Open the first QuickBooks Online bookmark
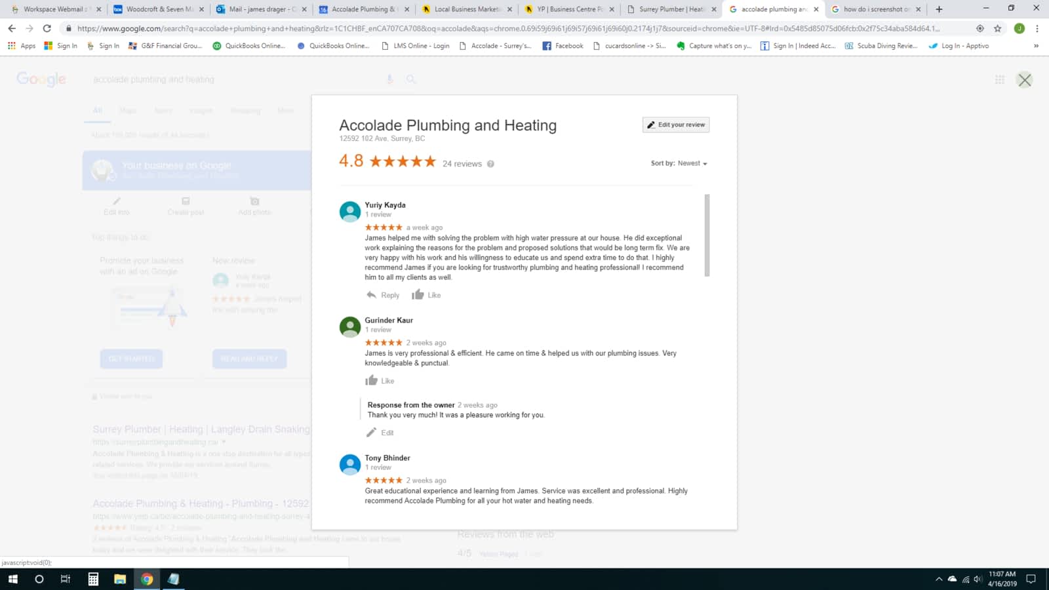Image resolution: width=1049 pixels, height=590 pixels. [x=249, y=46]
